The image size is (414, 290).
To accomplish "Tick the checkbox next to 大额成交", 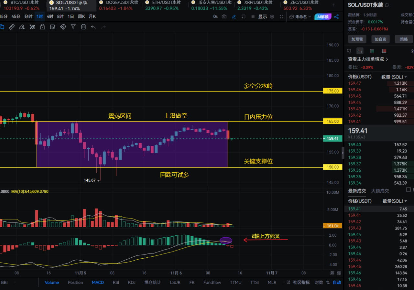I will (x=408, y=190).
